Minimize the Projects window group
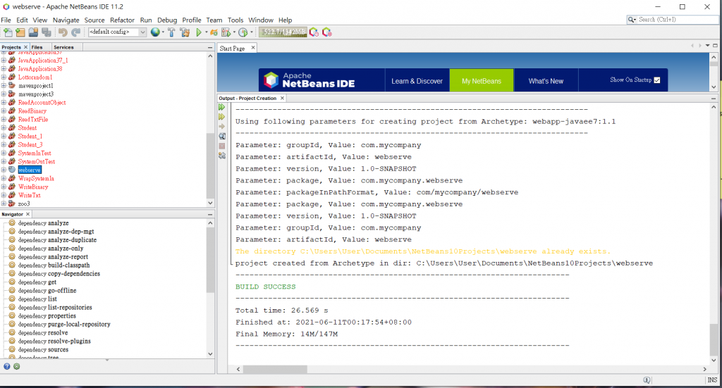 210,47
